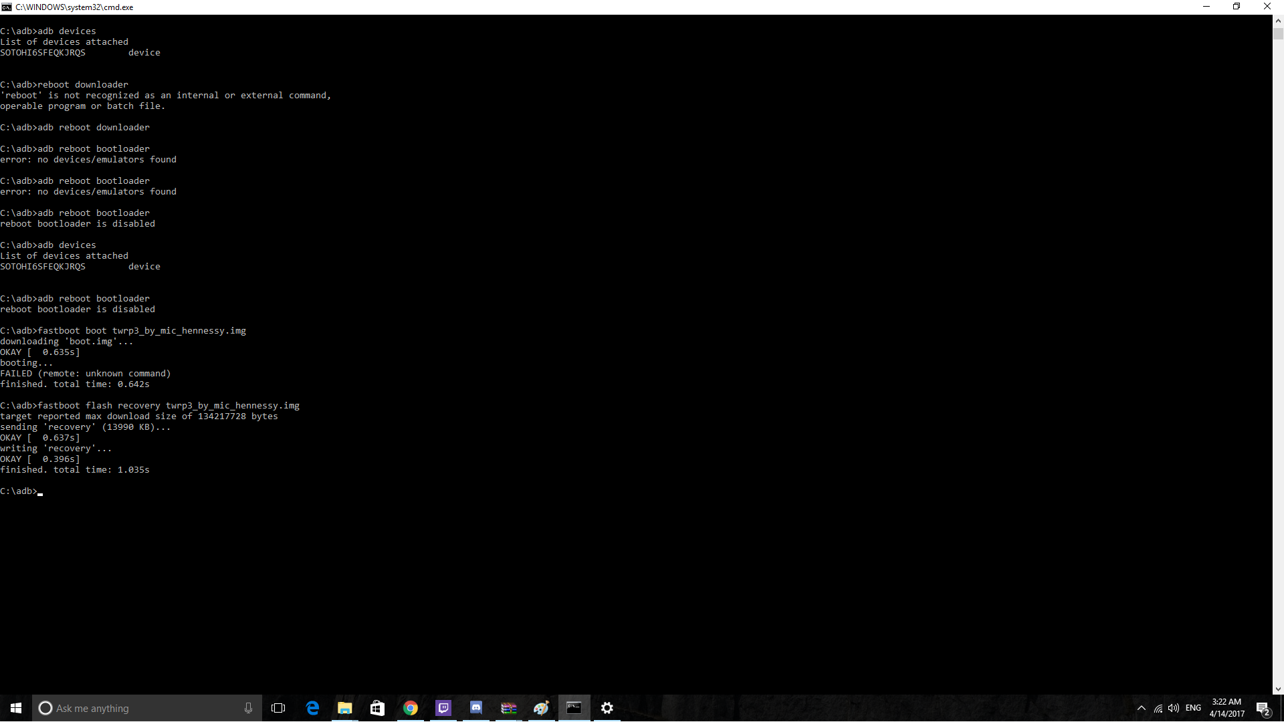Open the Windows Store taskbar icon

(377, 708)
